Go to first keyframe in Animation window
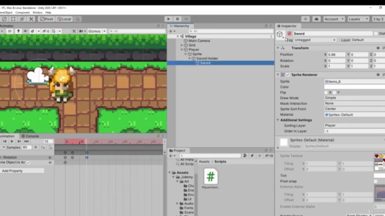385x216 pixels. click(5, 142)
